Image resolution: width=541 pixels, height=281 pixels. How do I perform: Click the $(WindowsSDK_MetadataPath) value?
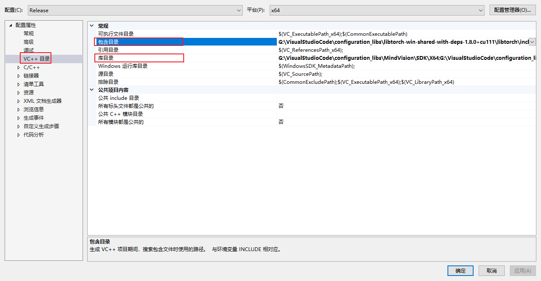tap(316, 66)
